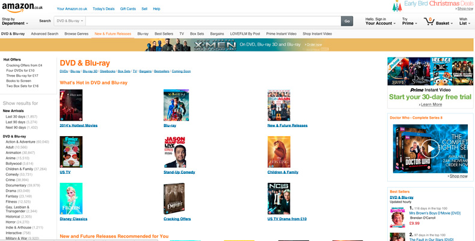This screenshot has height=241, width=475.
Task: Filter by Next 90 days releases
Action: point(22,128)
